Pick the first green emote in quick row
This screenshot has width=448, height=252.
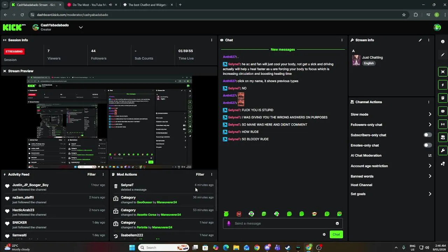[x=226, y=214]
